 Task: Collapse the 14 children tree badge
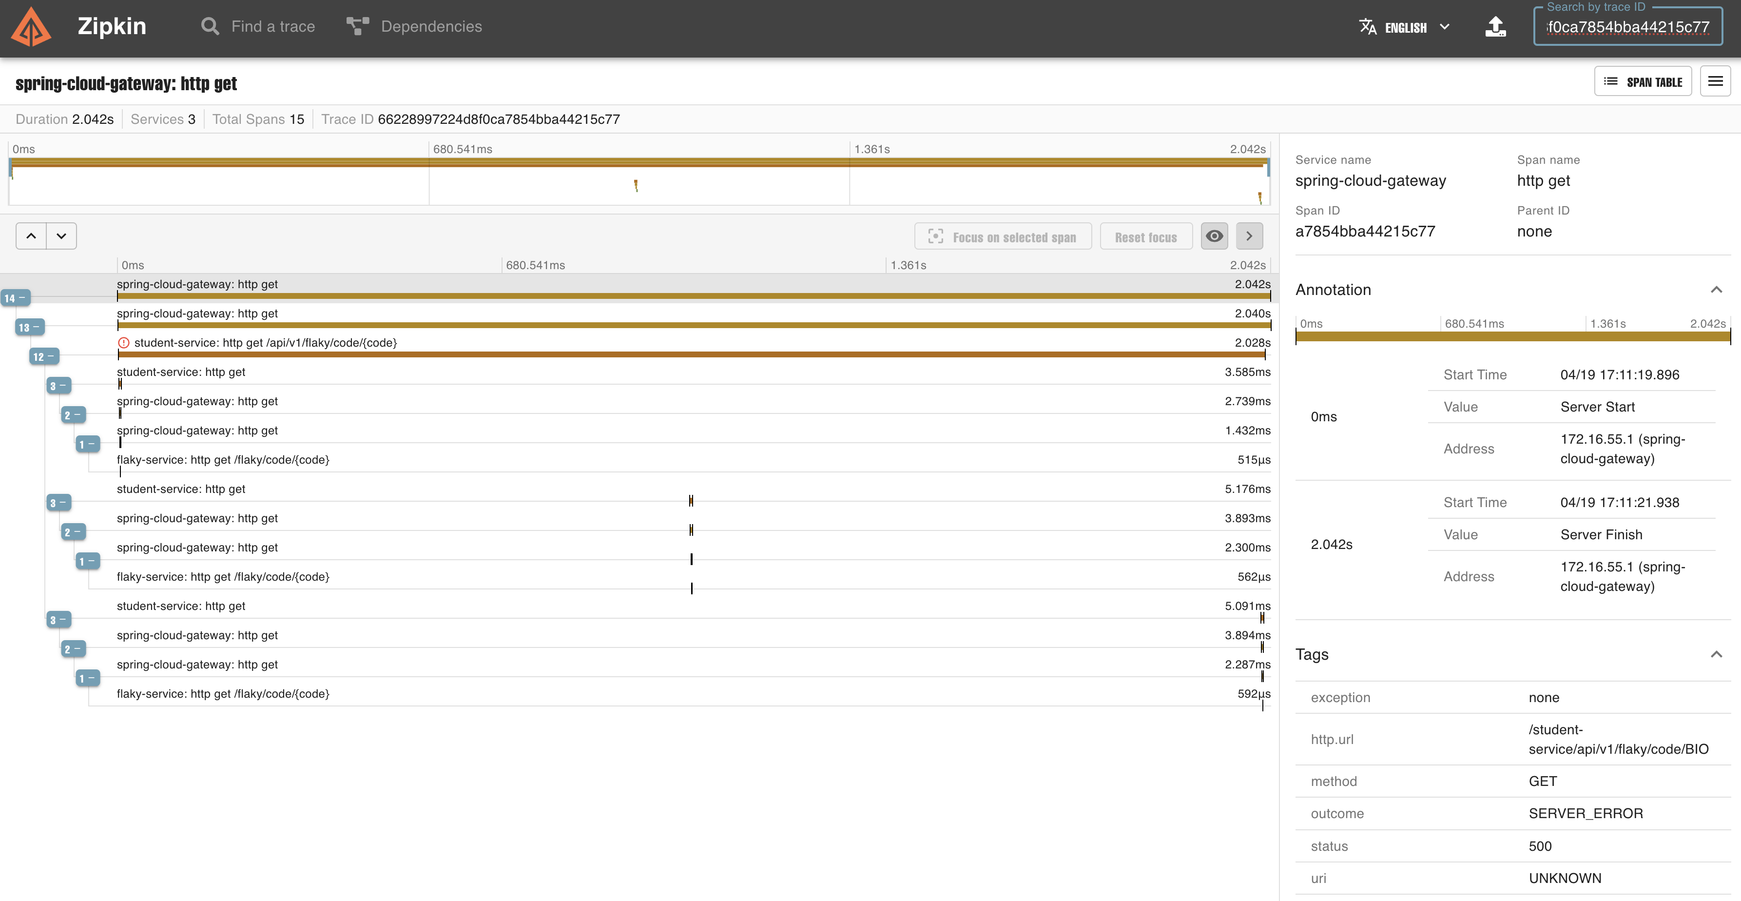click(15, 298)
